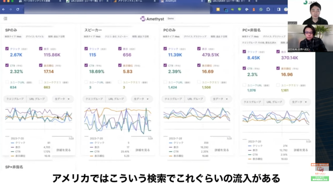This screenshot has height=186, width=333.
Task: Select URL グループ in PC×非指名 card
Action: coord(274,102)
